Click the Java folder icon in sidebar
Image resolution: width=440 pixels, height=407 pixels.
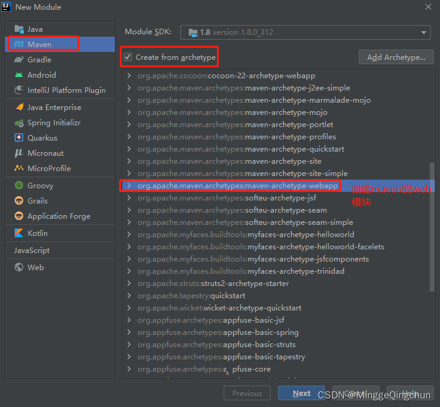(x=19, y=29)
